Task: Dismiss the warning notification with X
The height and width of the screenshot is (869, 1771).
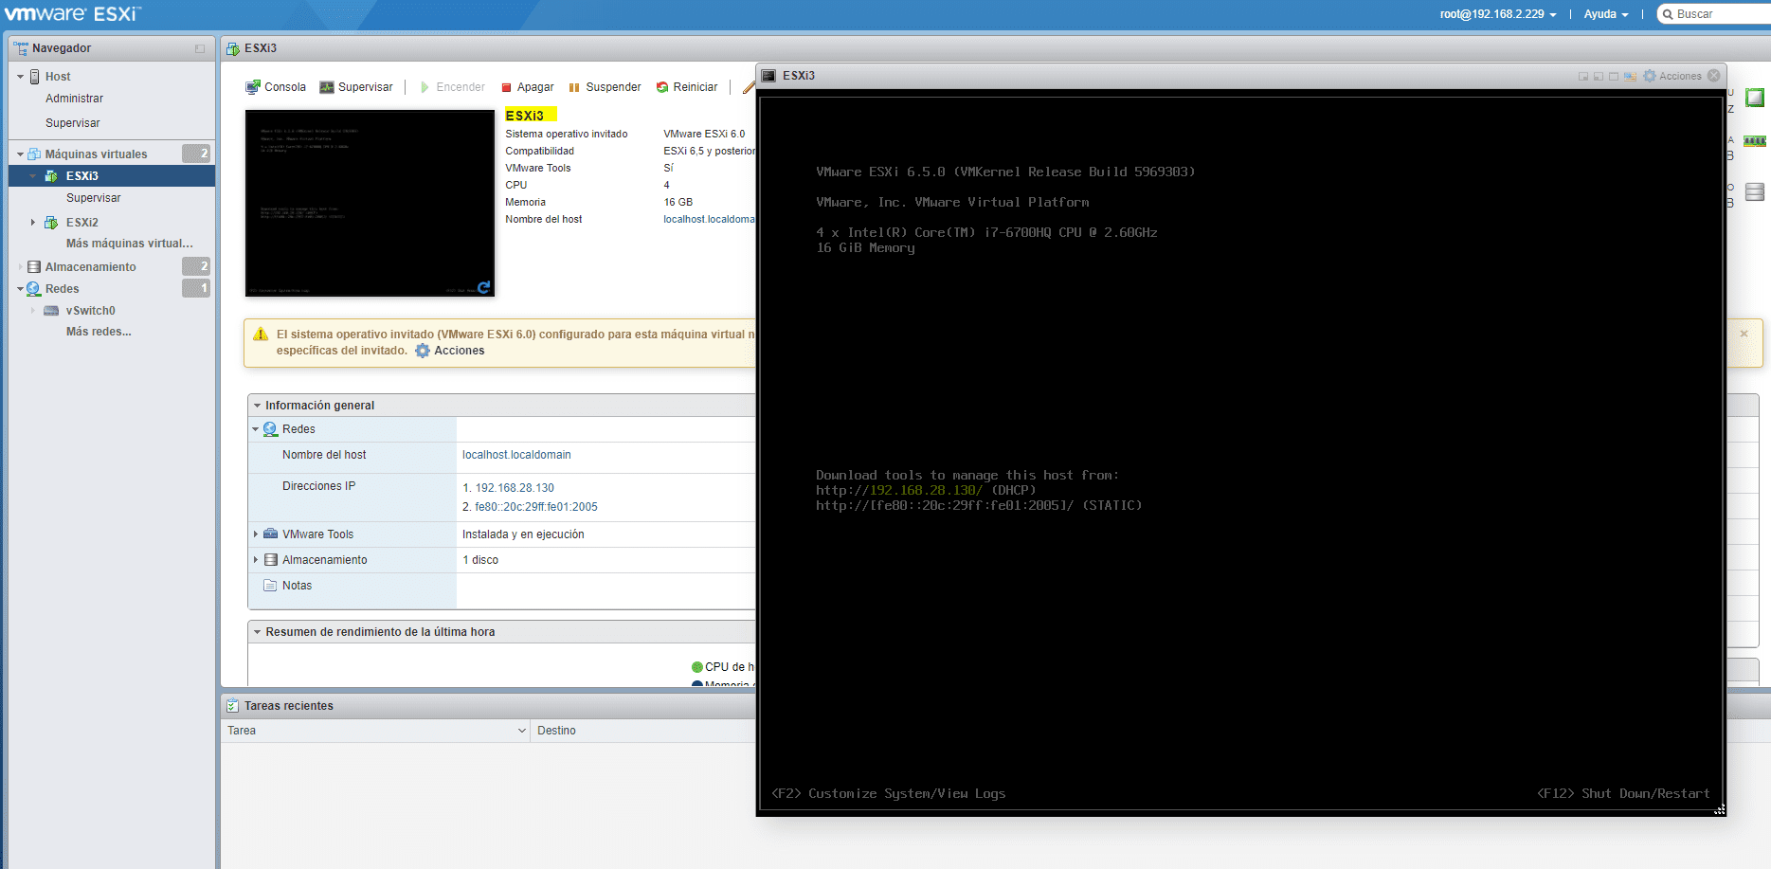Action: tap(1744, 333)
